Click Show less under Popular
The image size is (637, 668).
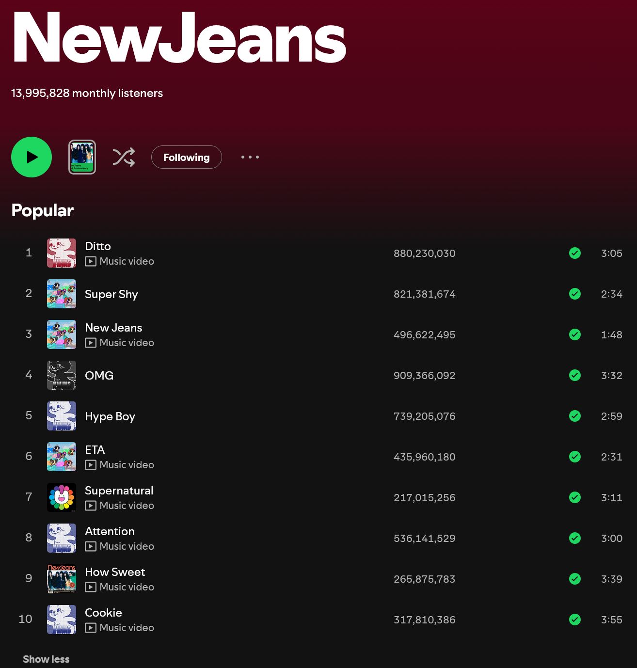46,659
